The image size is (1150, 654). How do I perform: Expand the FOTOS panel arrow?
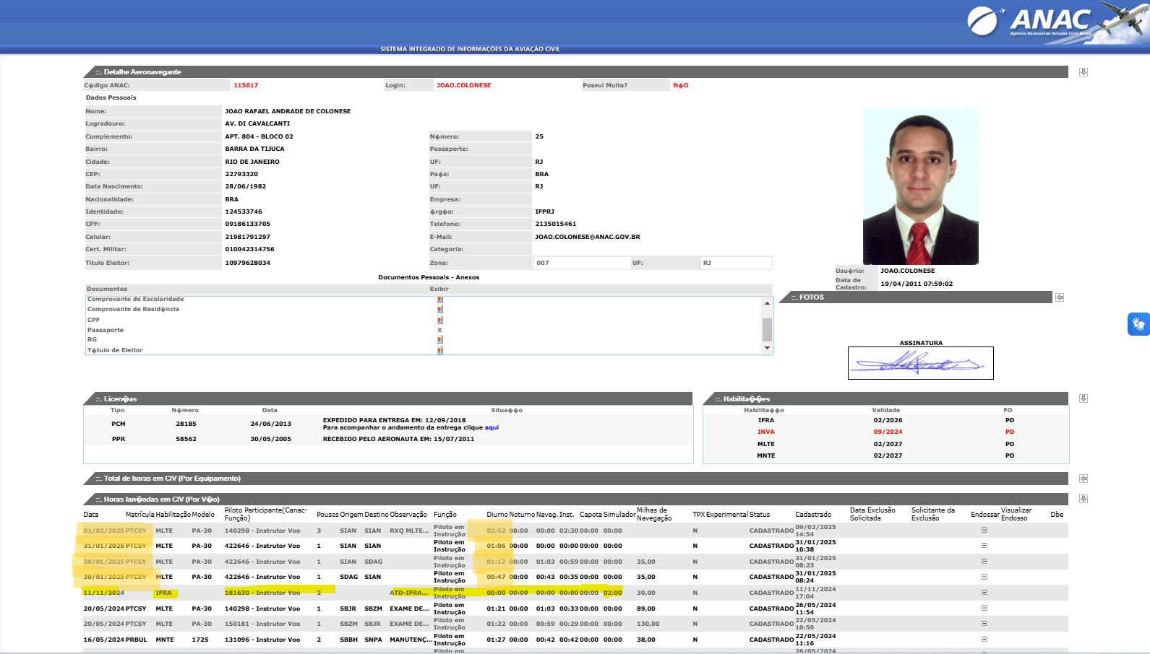1060,297
